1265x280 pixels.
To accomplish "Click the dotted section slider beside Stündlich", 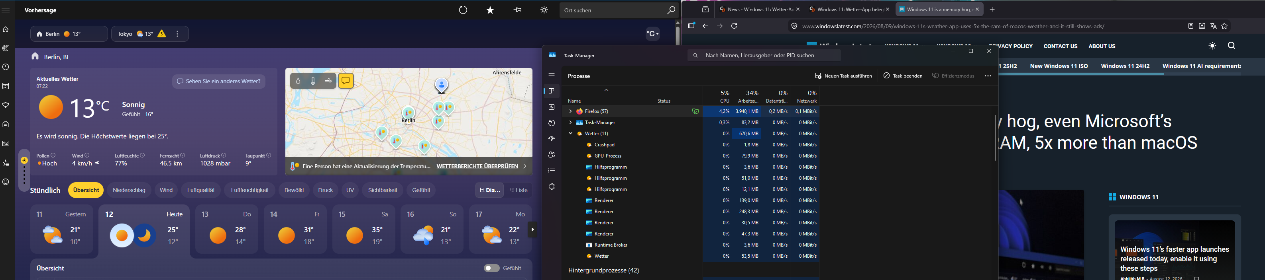I will (x=24, y=171).
